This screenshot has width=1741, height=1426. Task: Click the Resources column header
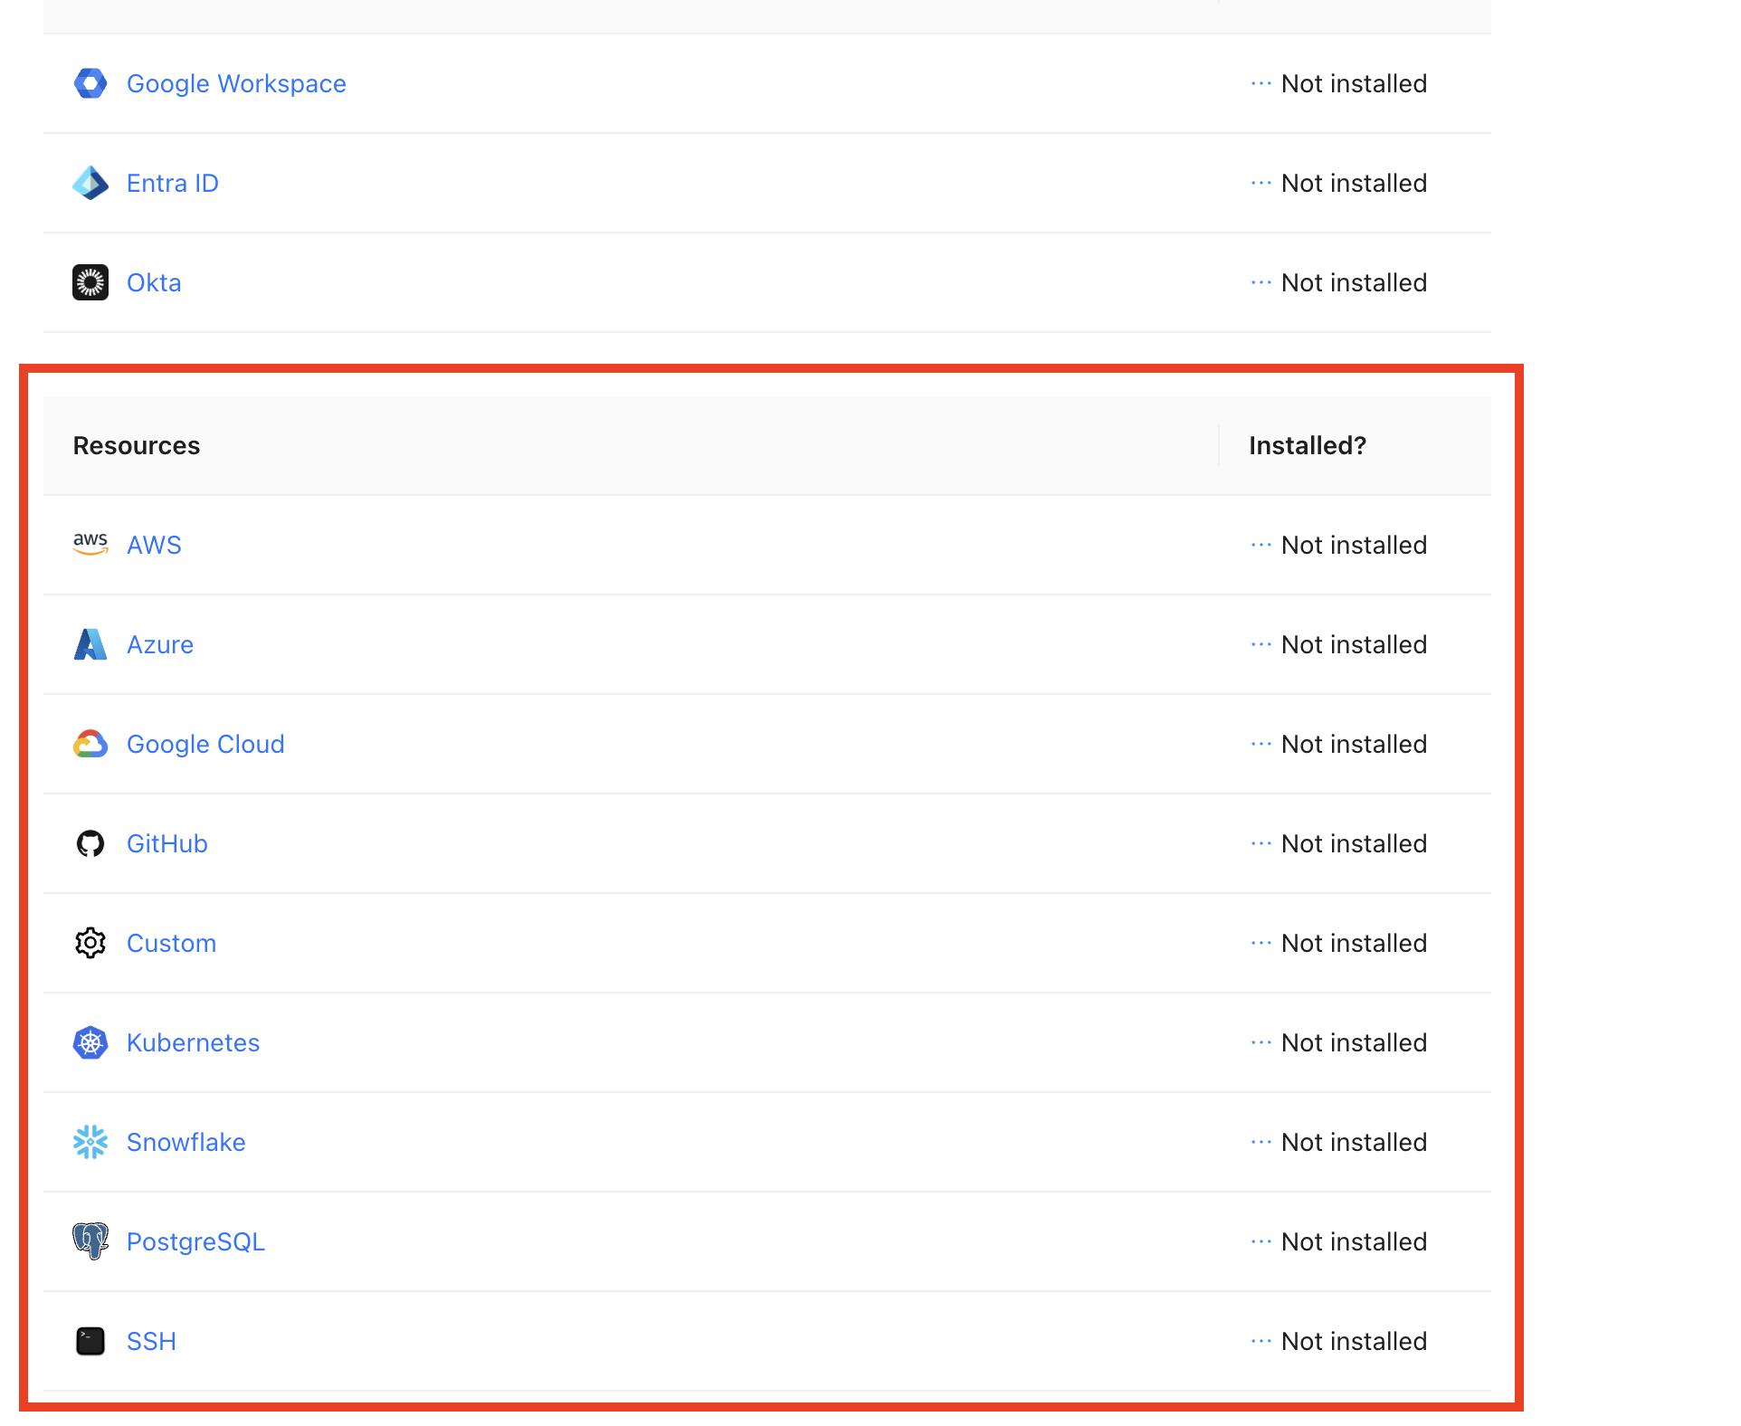[137, 445]
